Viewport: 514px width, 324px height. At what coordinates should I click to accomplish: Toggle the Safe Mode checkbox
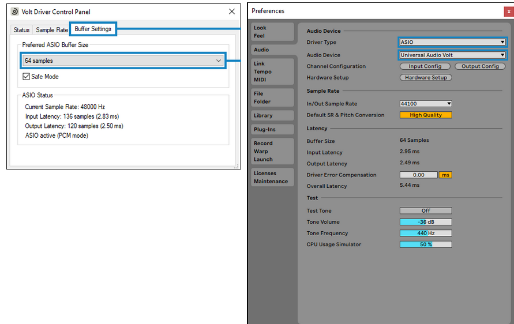pyautogui.click(x=26, y=76)
